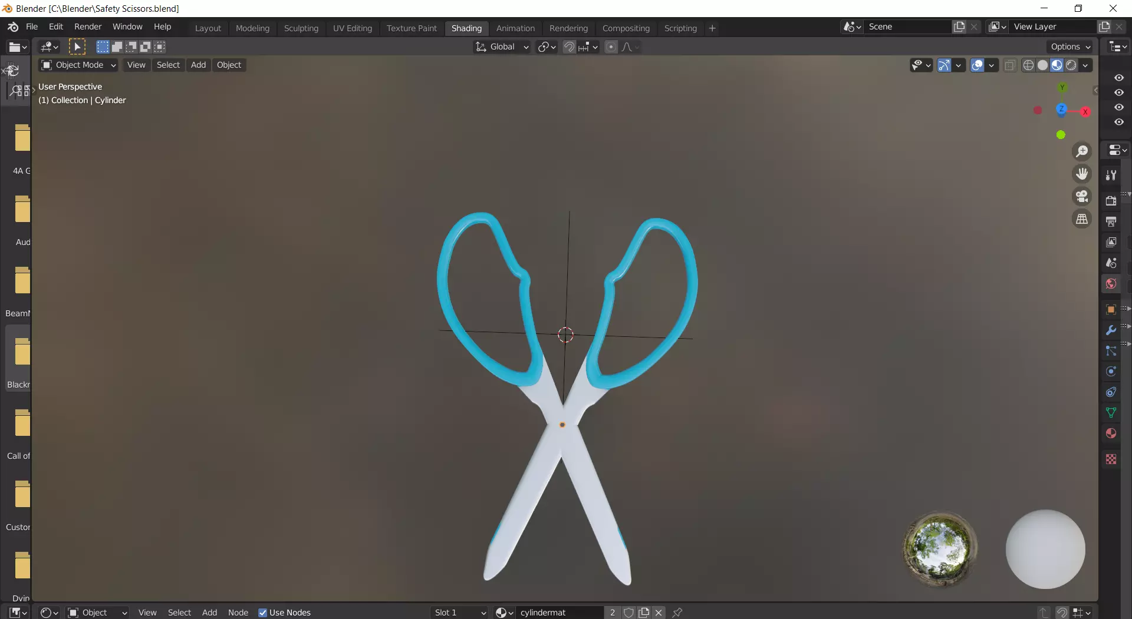Viewport: 1132px width, 619px height.
Task: Expand the viewport shading options arrow
Action: click(1085, 65)
